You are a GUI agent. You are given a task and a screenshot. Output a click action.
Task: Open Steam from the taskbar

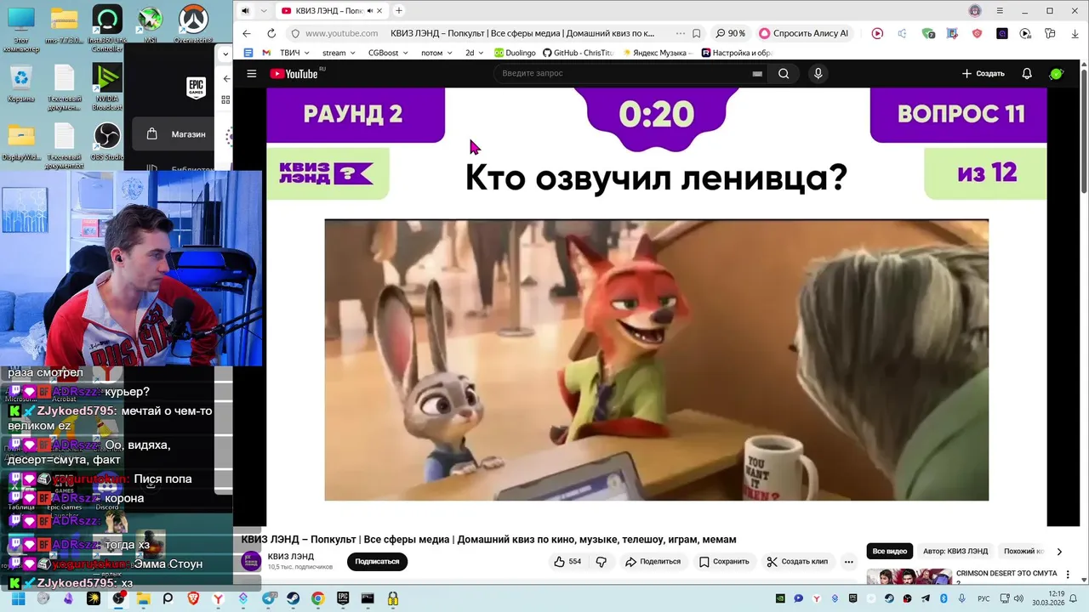point(294,598)
